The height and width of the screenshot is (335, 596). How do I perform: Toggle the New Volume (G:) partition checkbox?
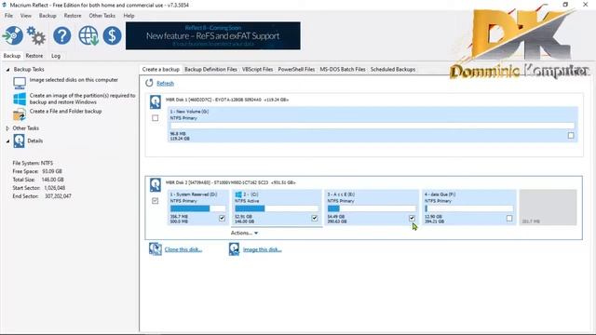pyautogui.click(x=571, y=136)
